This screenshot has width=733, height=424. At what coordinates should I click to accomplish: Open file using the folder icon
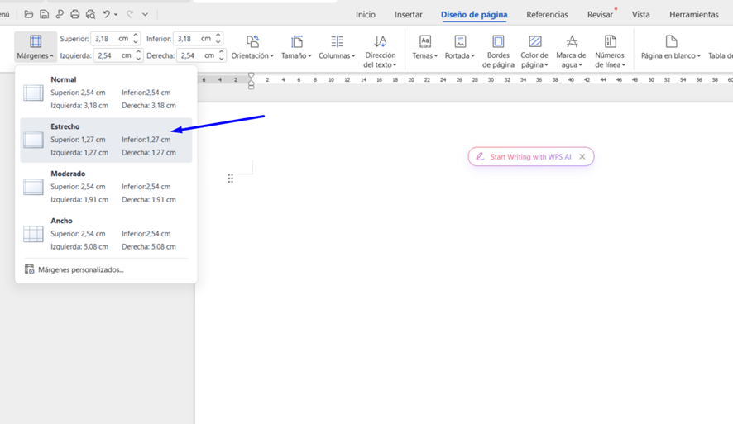[28, 14]
